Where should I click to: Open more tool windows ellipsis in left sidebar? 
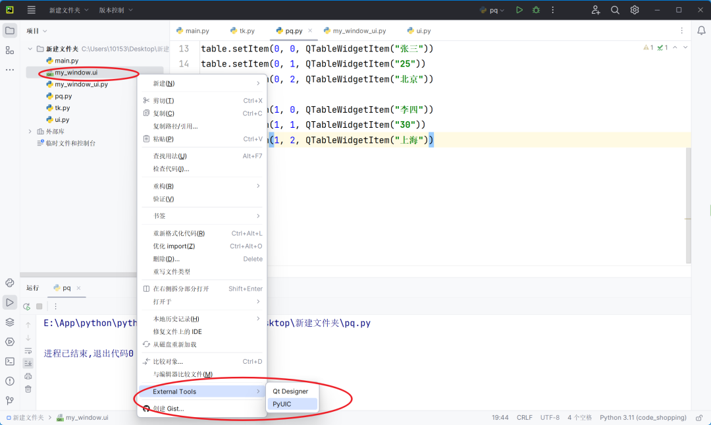point(9,69)
